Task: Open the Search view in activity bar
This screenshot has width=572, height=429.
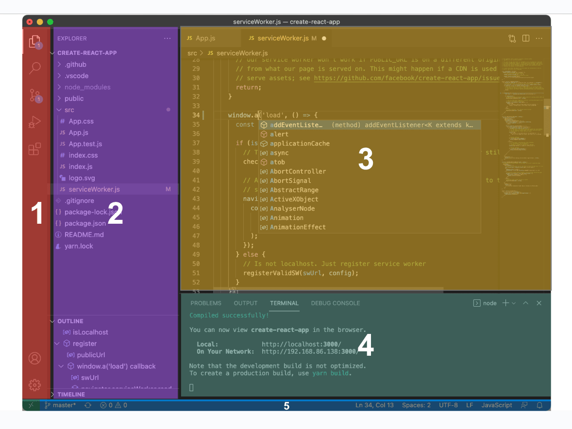Action: 34,68
